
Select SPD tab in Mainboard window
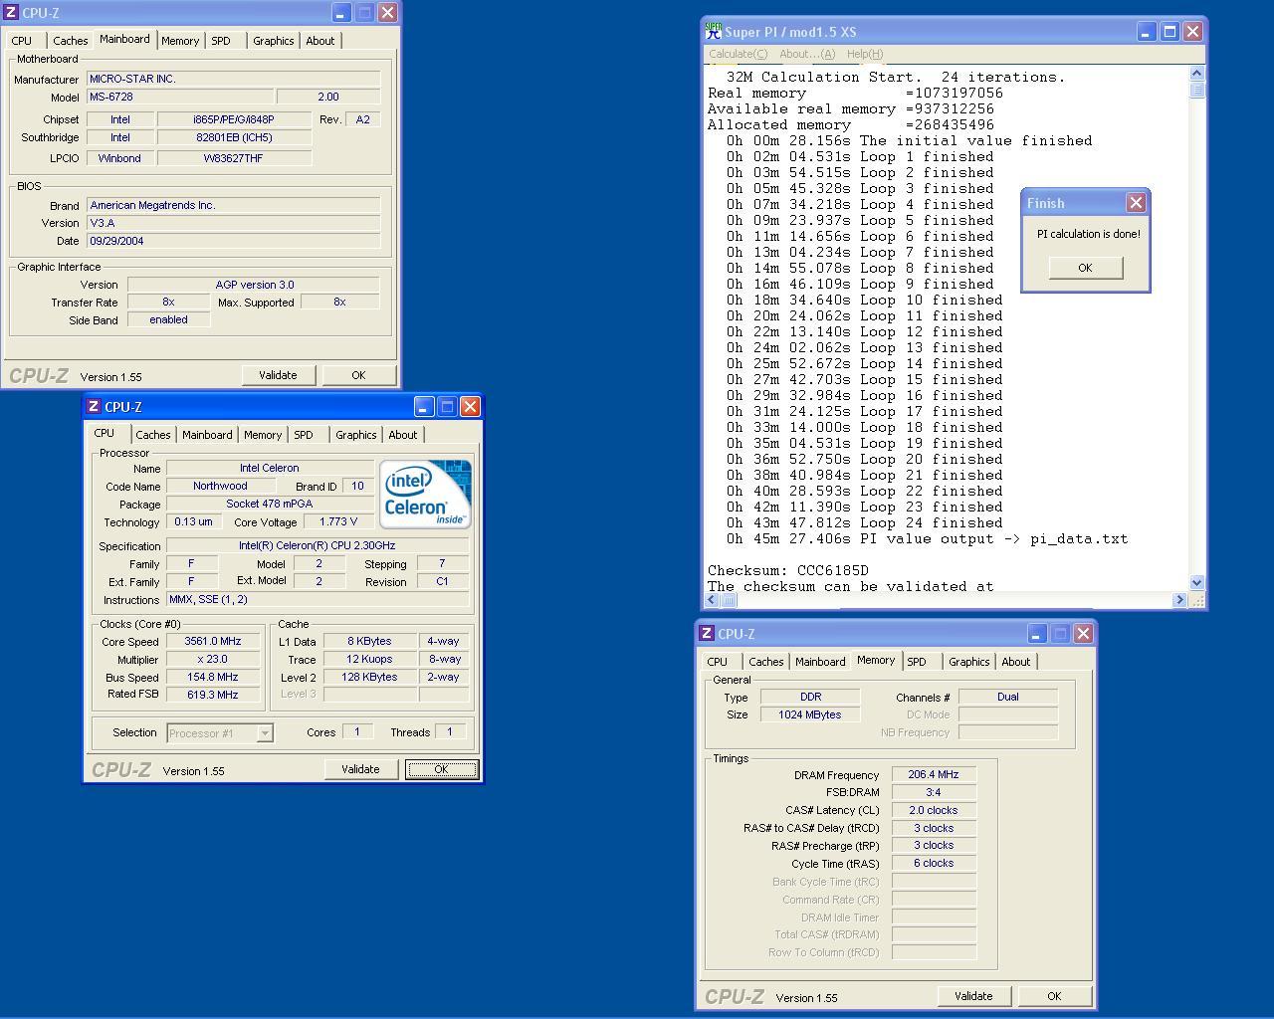(221, 41)
